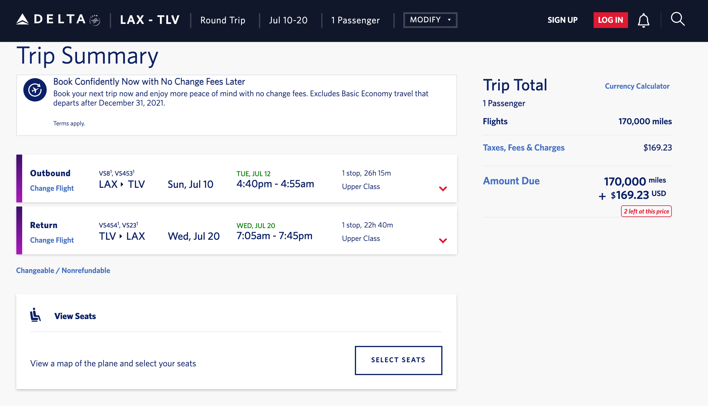Screen dimensions: 708x406
Task: Click the Round Trip header item
Action: click(223, 20)
